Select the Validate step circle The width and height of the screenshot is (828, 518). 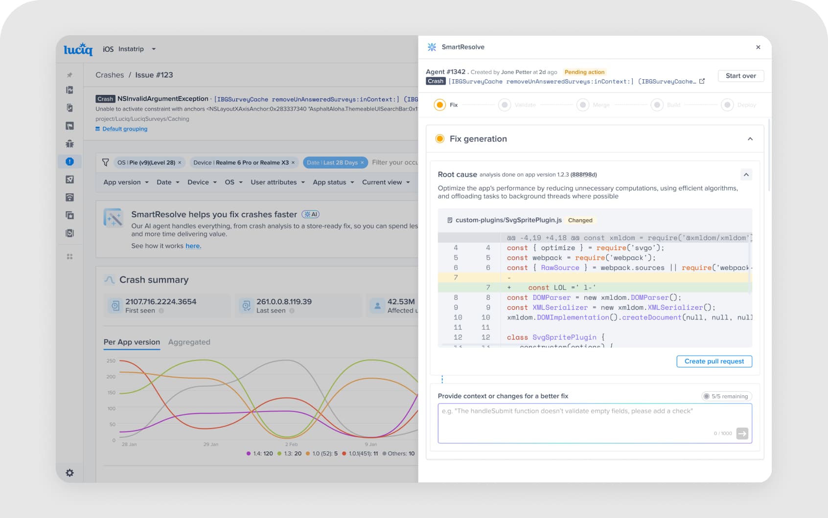[x=505, y=105]
